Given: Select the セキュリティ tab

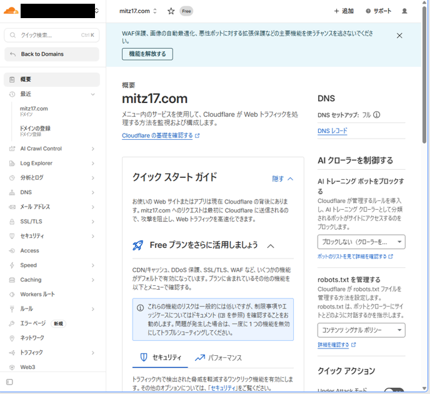Looking at the screenshot, I should click(161, 358).
